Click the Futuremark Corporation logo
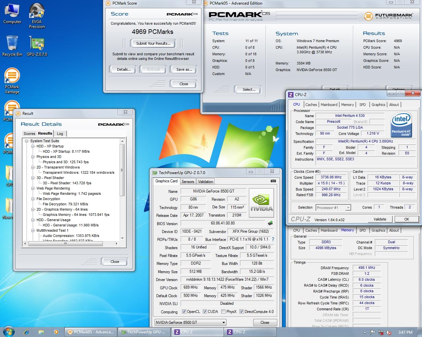 [388, 16]
